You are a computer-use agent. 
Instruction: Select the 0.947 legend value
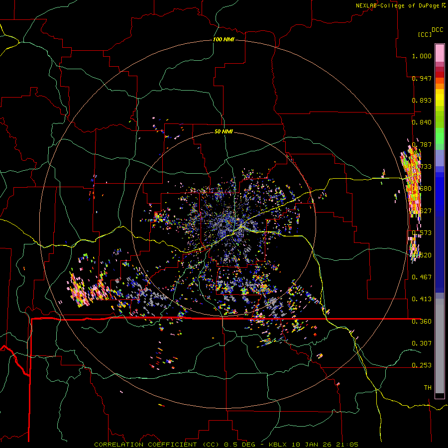422,78
